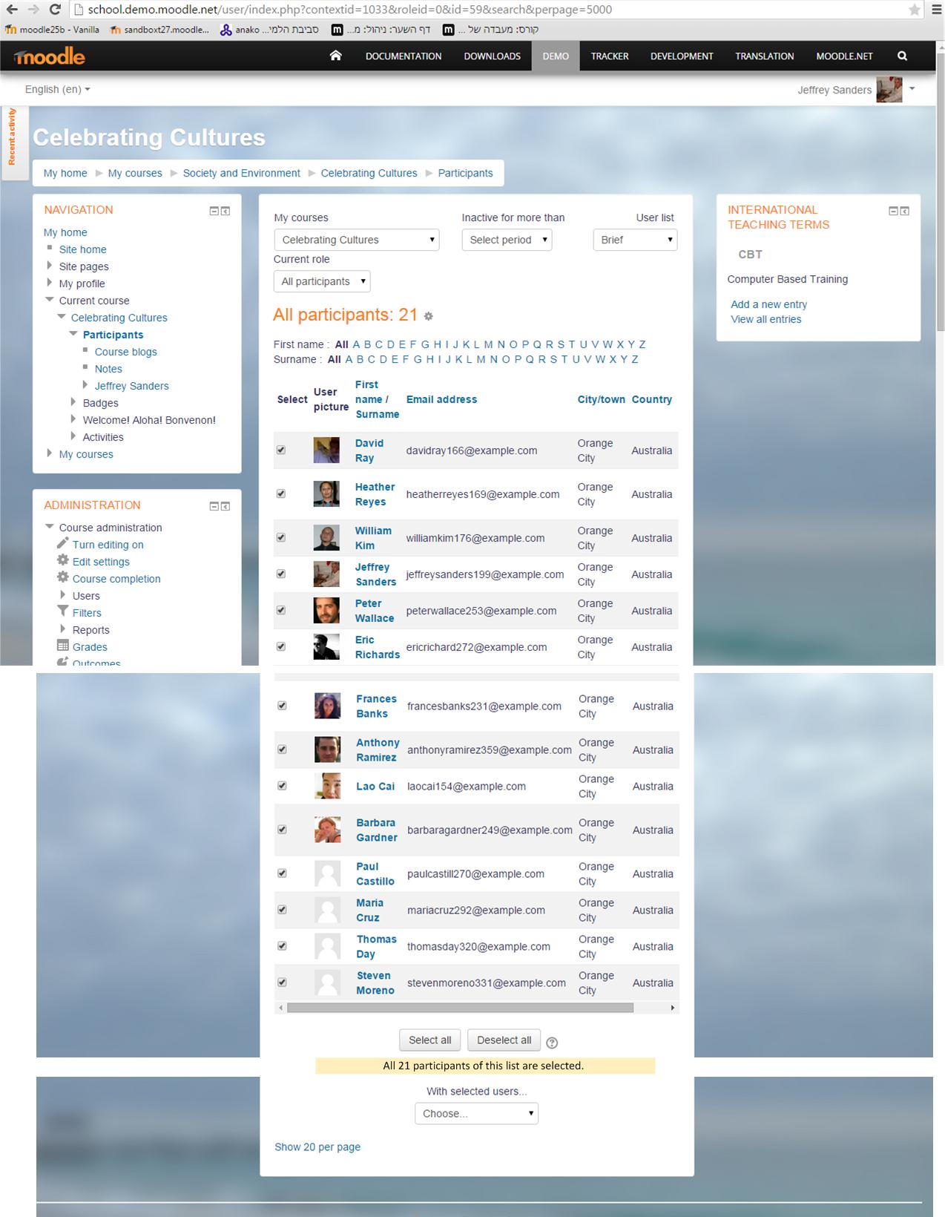Open the My courses dropdown showing Celebrating Cultures
This screenshot has height=1217, width=945.
click(357, 240)
